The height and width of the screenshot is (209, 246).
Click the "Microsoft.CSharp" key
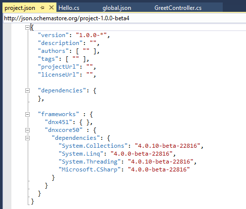(x=90, y=169)
